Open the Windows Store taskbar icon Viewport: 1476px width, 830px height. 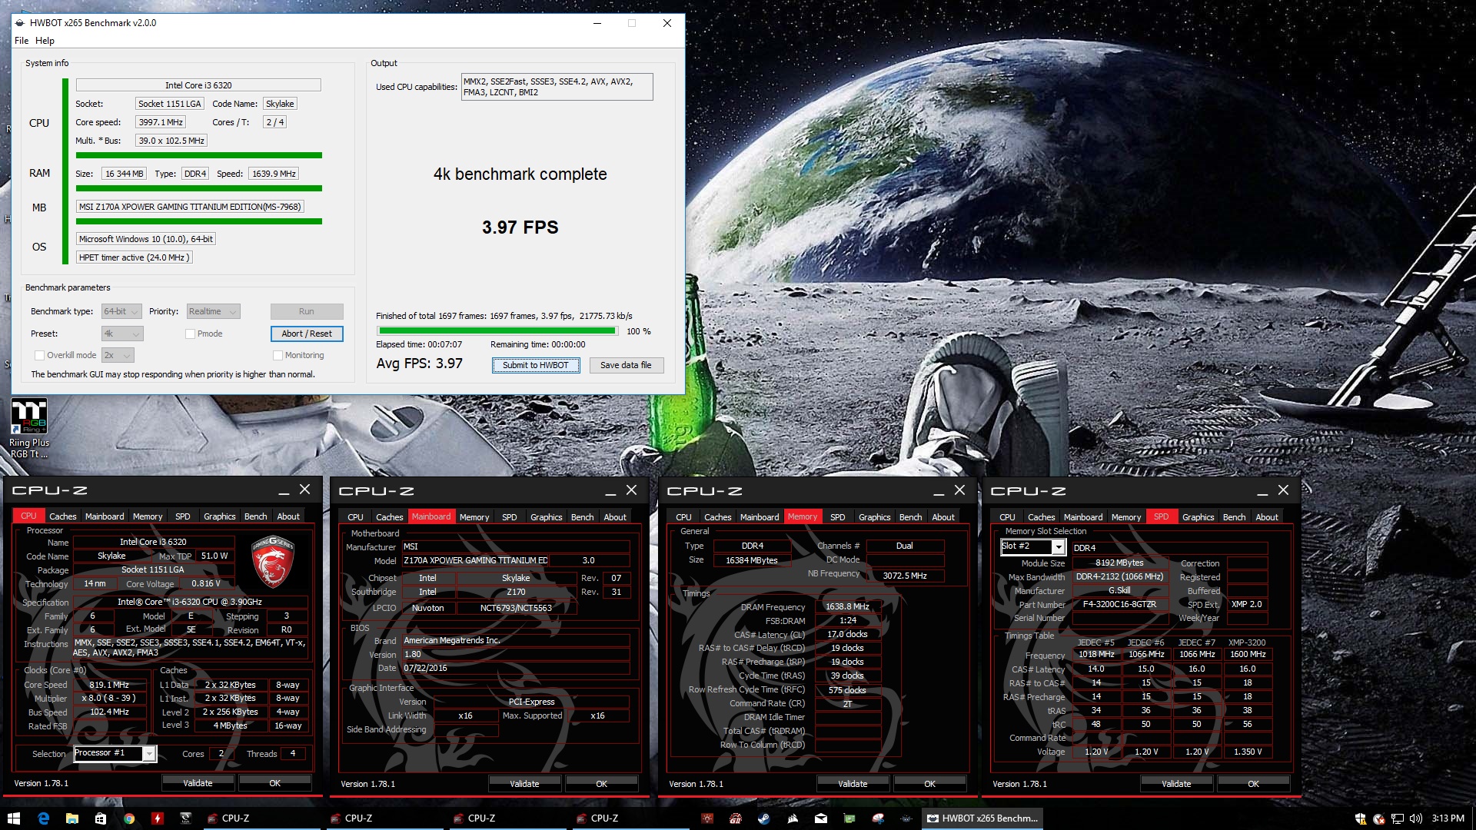[x=100, y=818]
